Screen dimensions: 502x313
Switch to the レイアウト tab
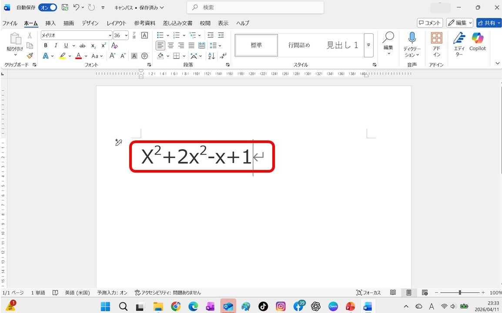pos(116,23)
